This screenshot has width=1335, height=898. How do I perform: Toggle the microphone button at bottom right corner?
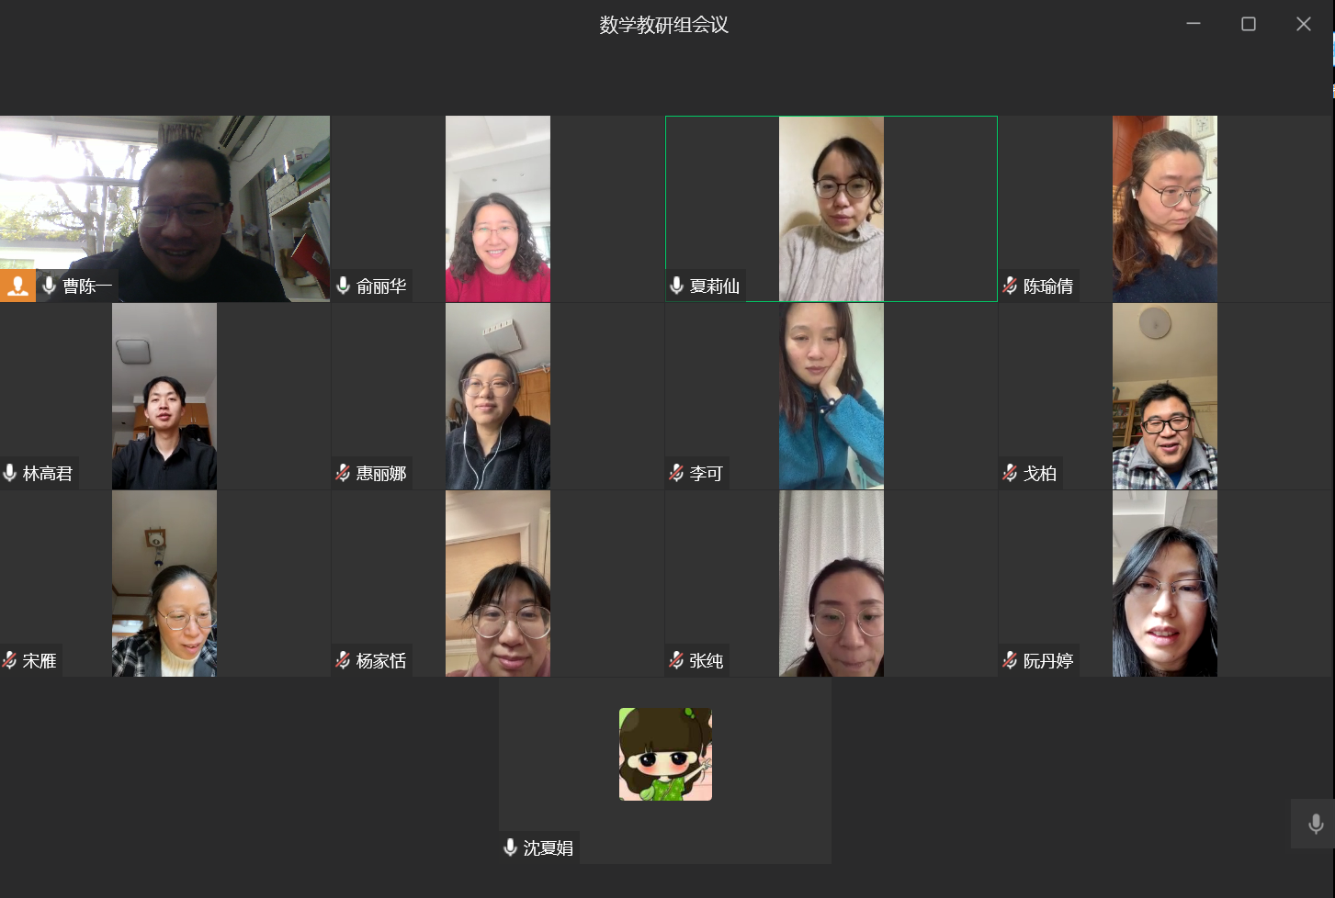click(x=1315, y=824)
